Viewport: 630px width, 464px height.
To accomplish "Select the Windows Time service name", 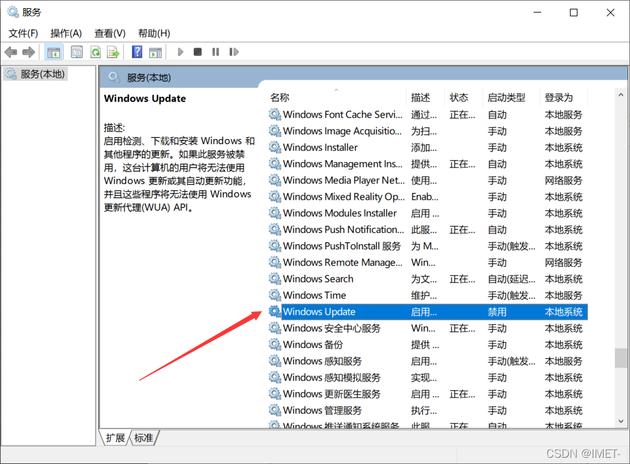I will tap(315, 295).
